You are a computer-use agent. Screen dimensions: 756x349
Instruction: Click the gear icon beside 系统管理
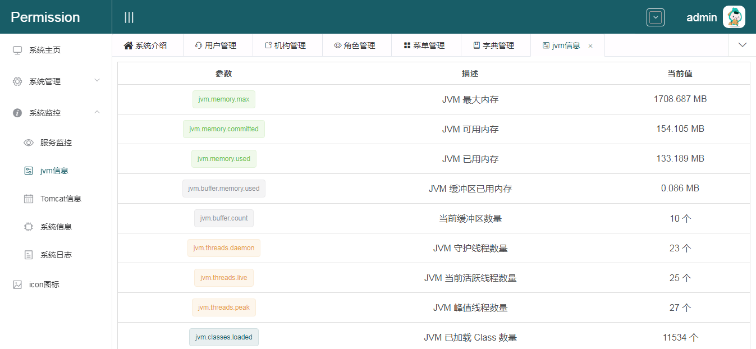coord(17,81)
